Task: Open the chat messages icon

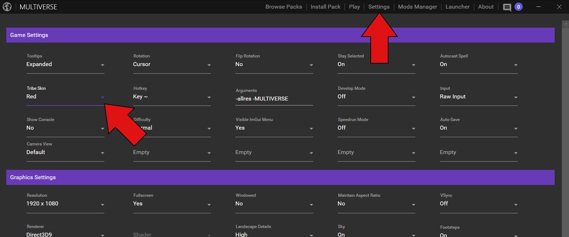Action: click(x=507, y=7)
